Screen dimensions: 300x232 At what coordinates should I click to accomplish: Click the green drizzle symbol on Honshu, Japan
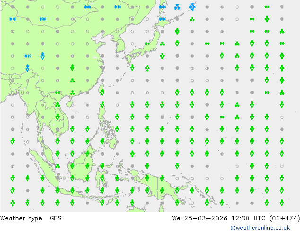click(147, 44)
